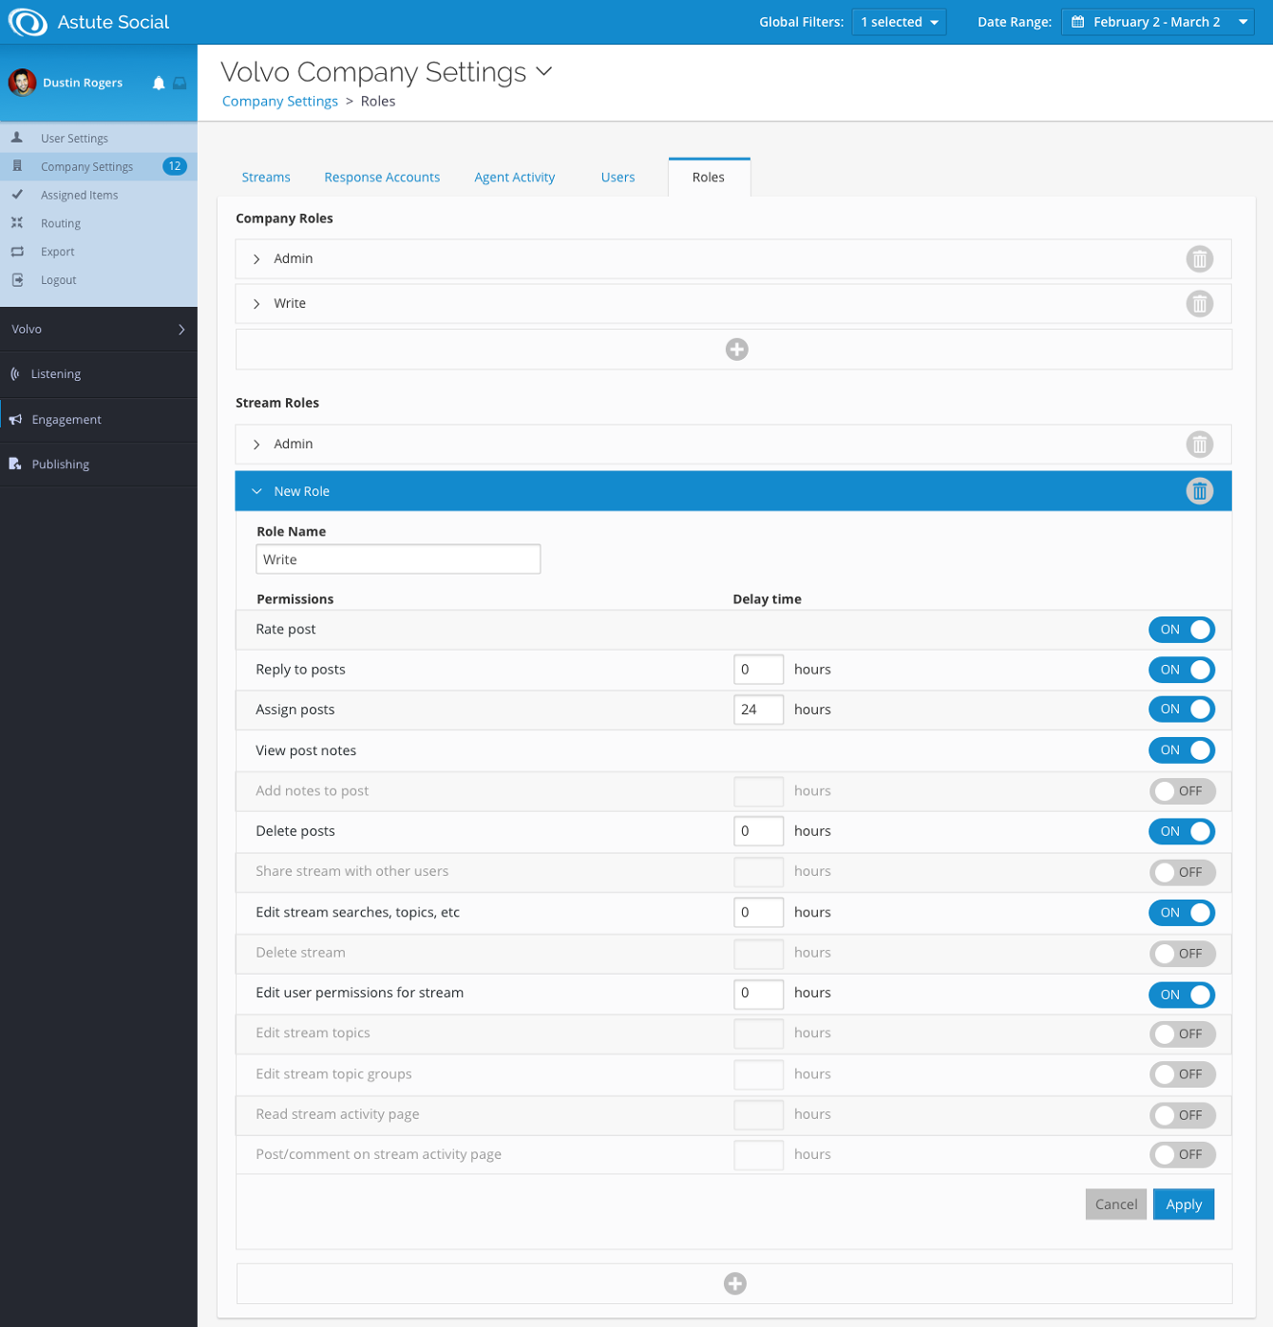Collapse the New Role section chevron

pyautogui.click(x=256, y=491)
